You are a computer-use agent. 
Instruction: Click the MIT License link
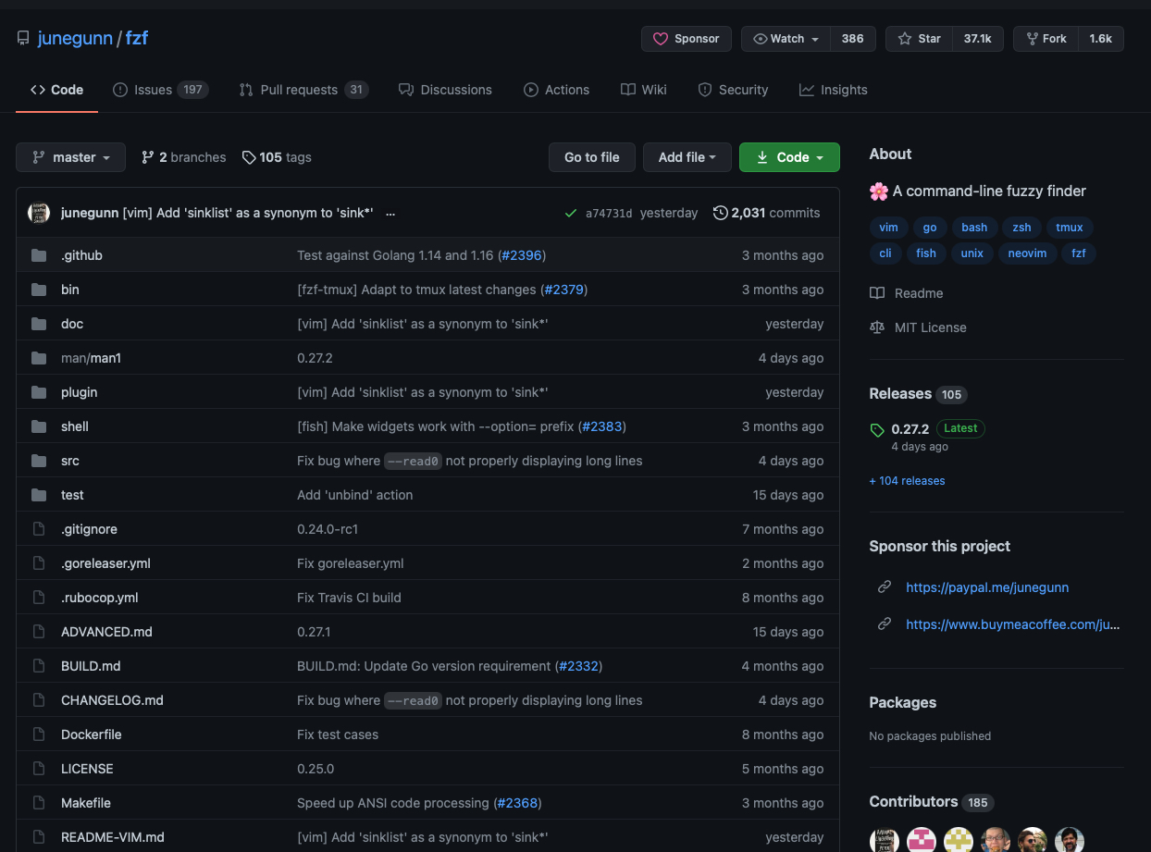(918, 327)
